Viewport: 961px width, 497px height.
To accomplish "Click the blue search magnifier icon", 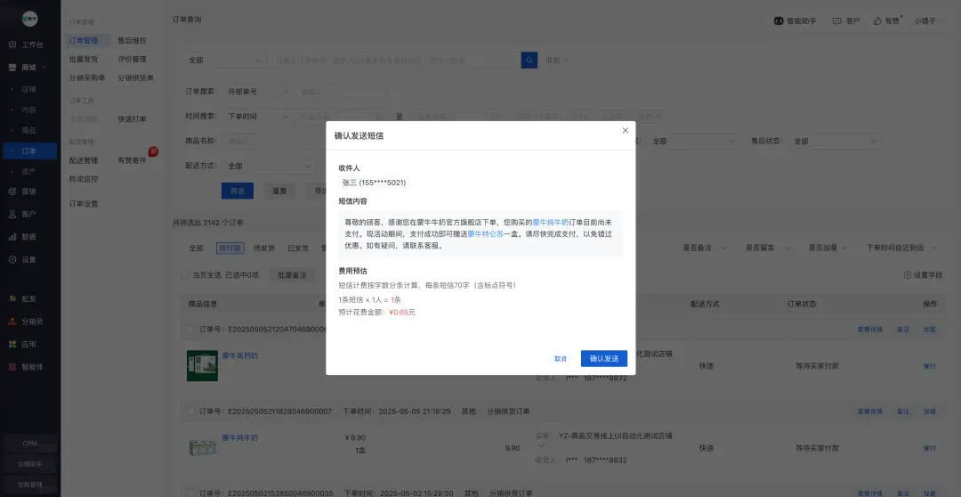I will [x=529, y=61].
